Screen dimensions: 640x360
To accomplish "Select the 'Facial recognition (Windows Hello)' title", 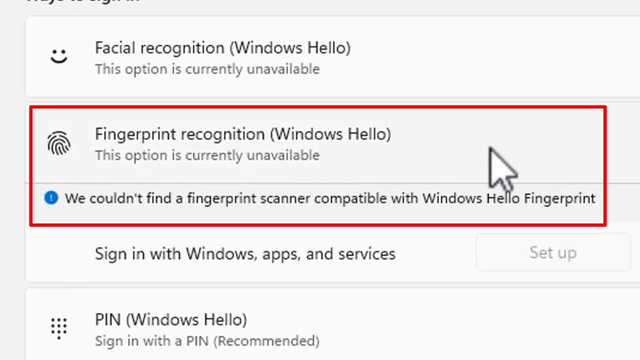I will click(x=222, y=48).
